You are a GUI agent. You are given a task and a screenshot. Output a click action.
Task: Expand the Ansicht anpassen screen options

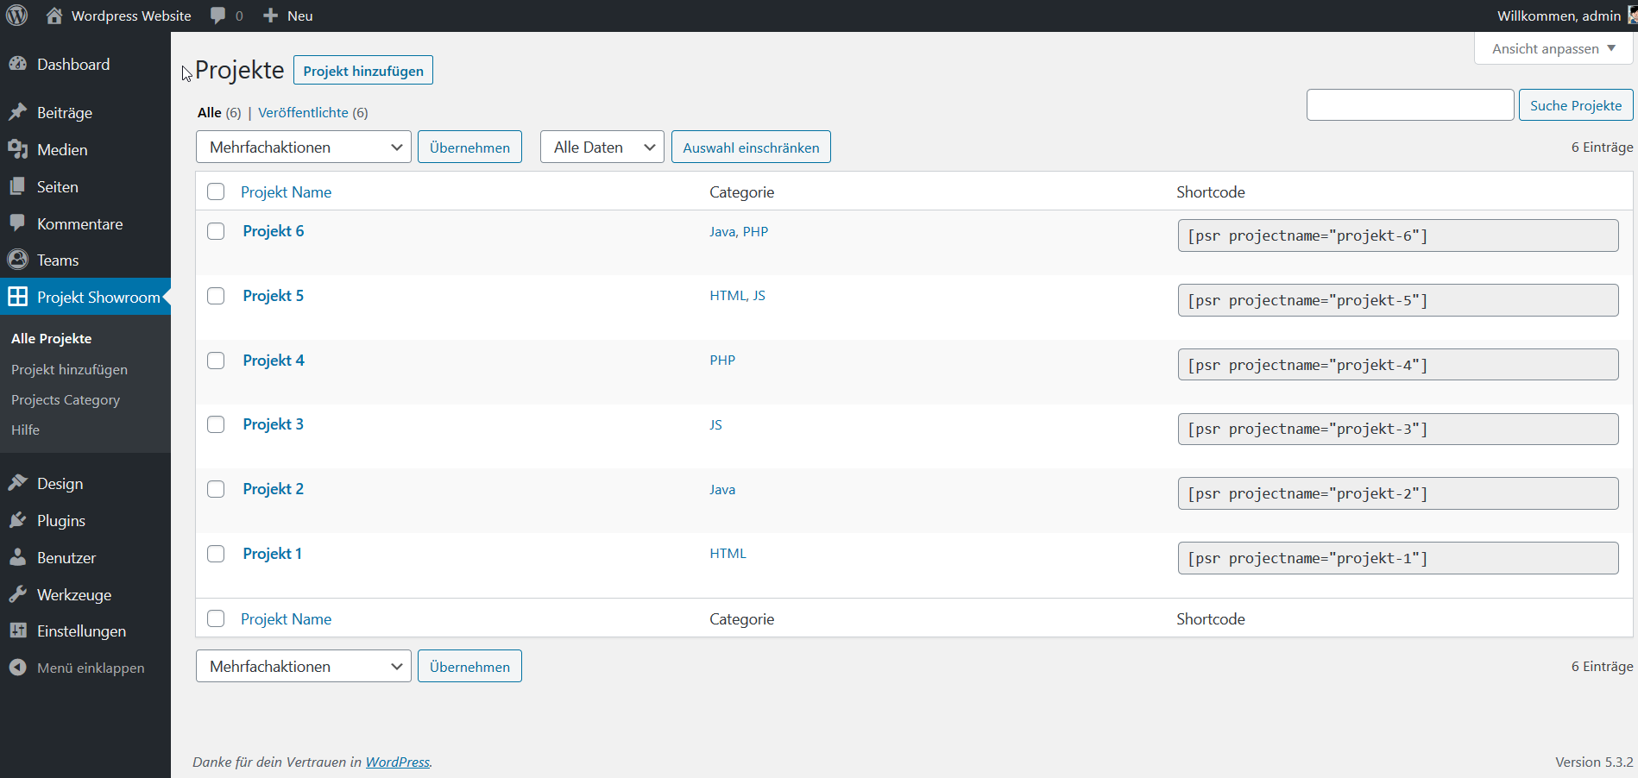[x=1553, y=48]
